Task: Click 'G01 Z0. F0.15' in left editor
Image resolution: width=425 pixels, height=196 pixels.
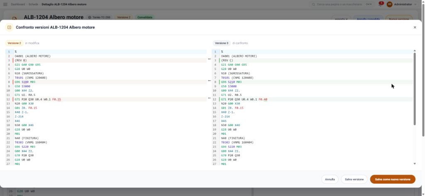Action: [26, 108]
